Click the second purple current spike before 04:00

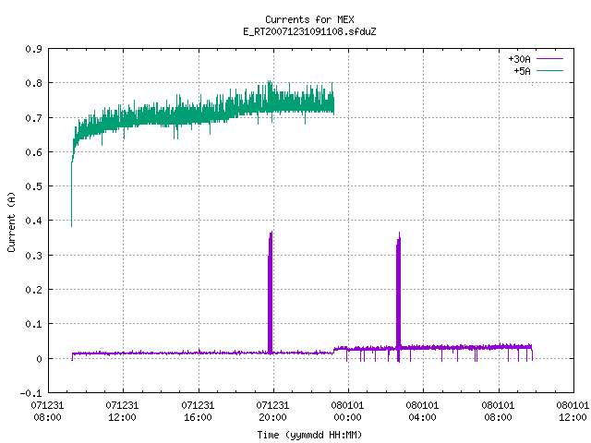pyautogui.click(x=398, y=297)
